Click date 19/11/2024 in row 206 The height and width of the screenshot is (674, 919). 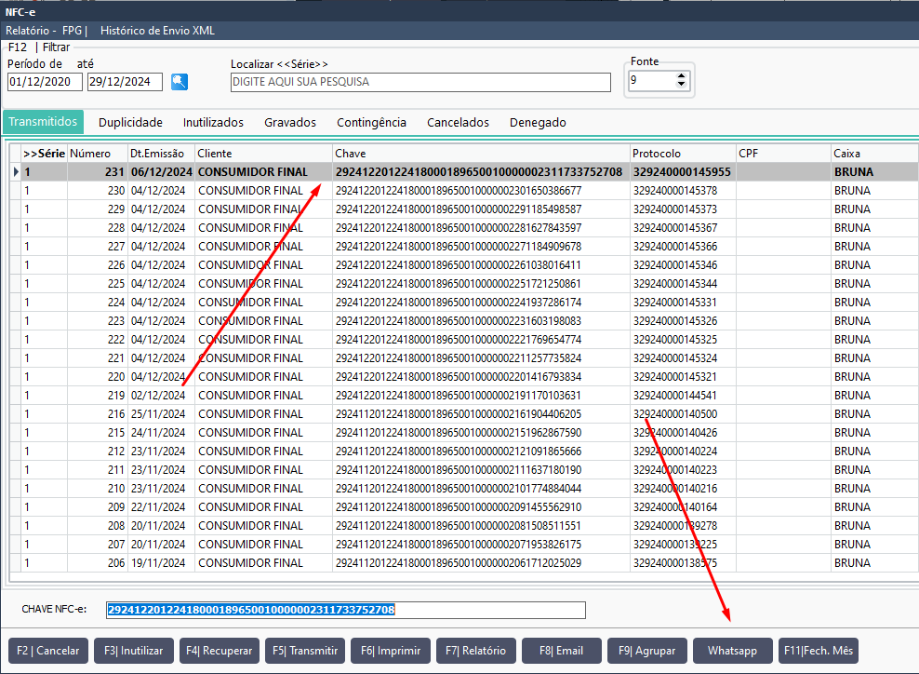pos(158,563)
